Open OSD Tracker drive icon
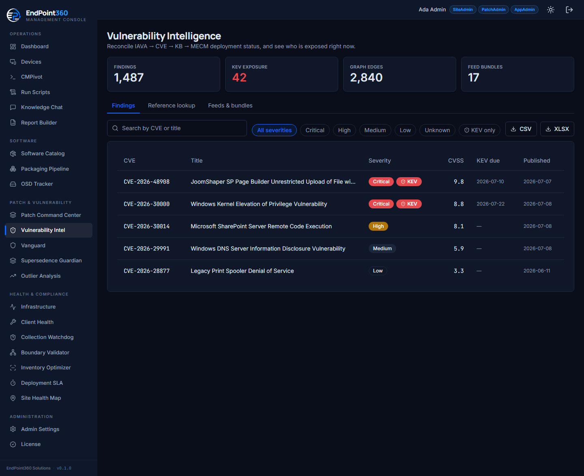Viewport: 584px width, 476px height. (x=13, y=184)
